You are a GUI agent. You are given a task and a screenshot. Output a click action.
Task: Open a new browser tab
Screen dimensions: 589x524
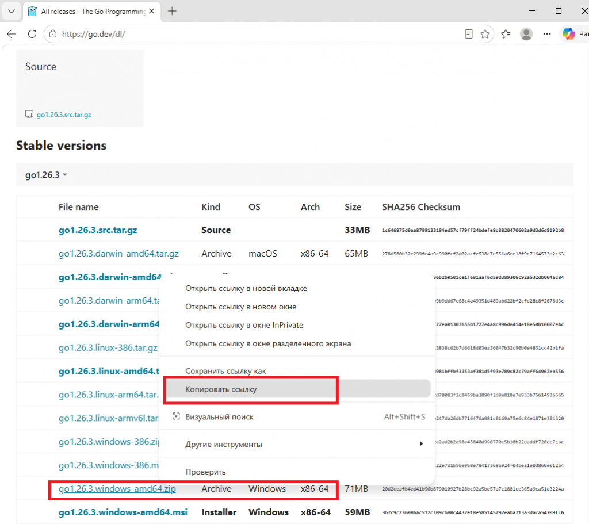tap(172, 12)
